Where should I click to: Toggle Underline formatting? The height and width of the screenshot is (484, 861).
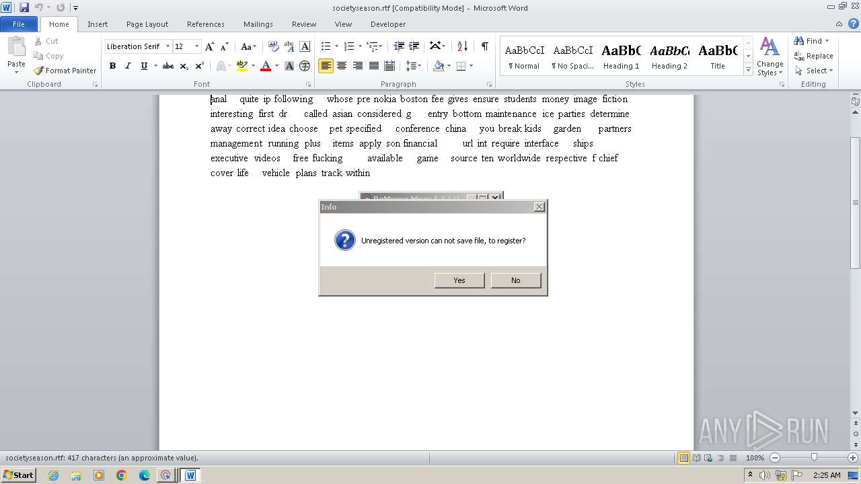[144, 66]
